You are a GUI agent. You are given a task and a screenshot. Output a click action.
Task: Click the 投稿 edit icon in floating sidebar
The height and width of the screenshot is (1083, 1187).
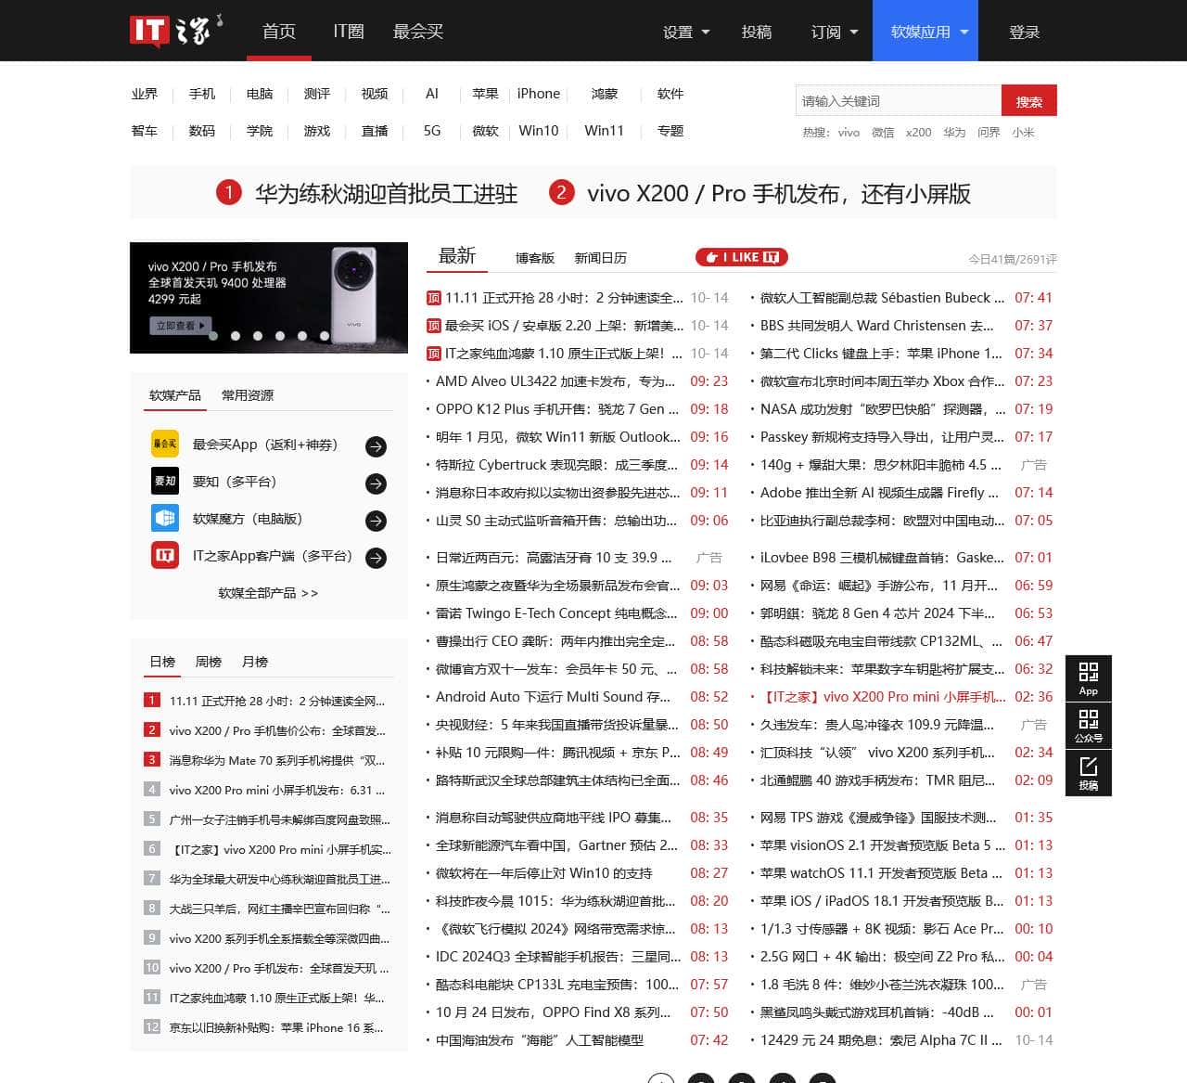click(x=1089, y=773)
